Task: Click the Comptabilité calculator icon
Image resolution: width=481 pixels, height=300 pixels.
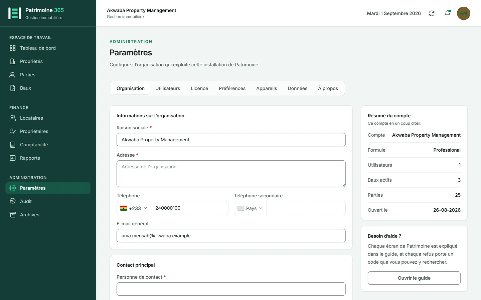Action: click(x=13, y=145)
